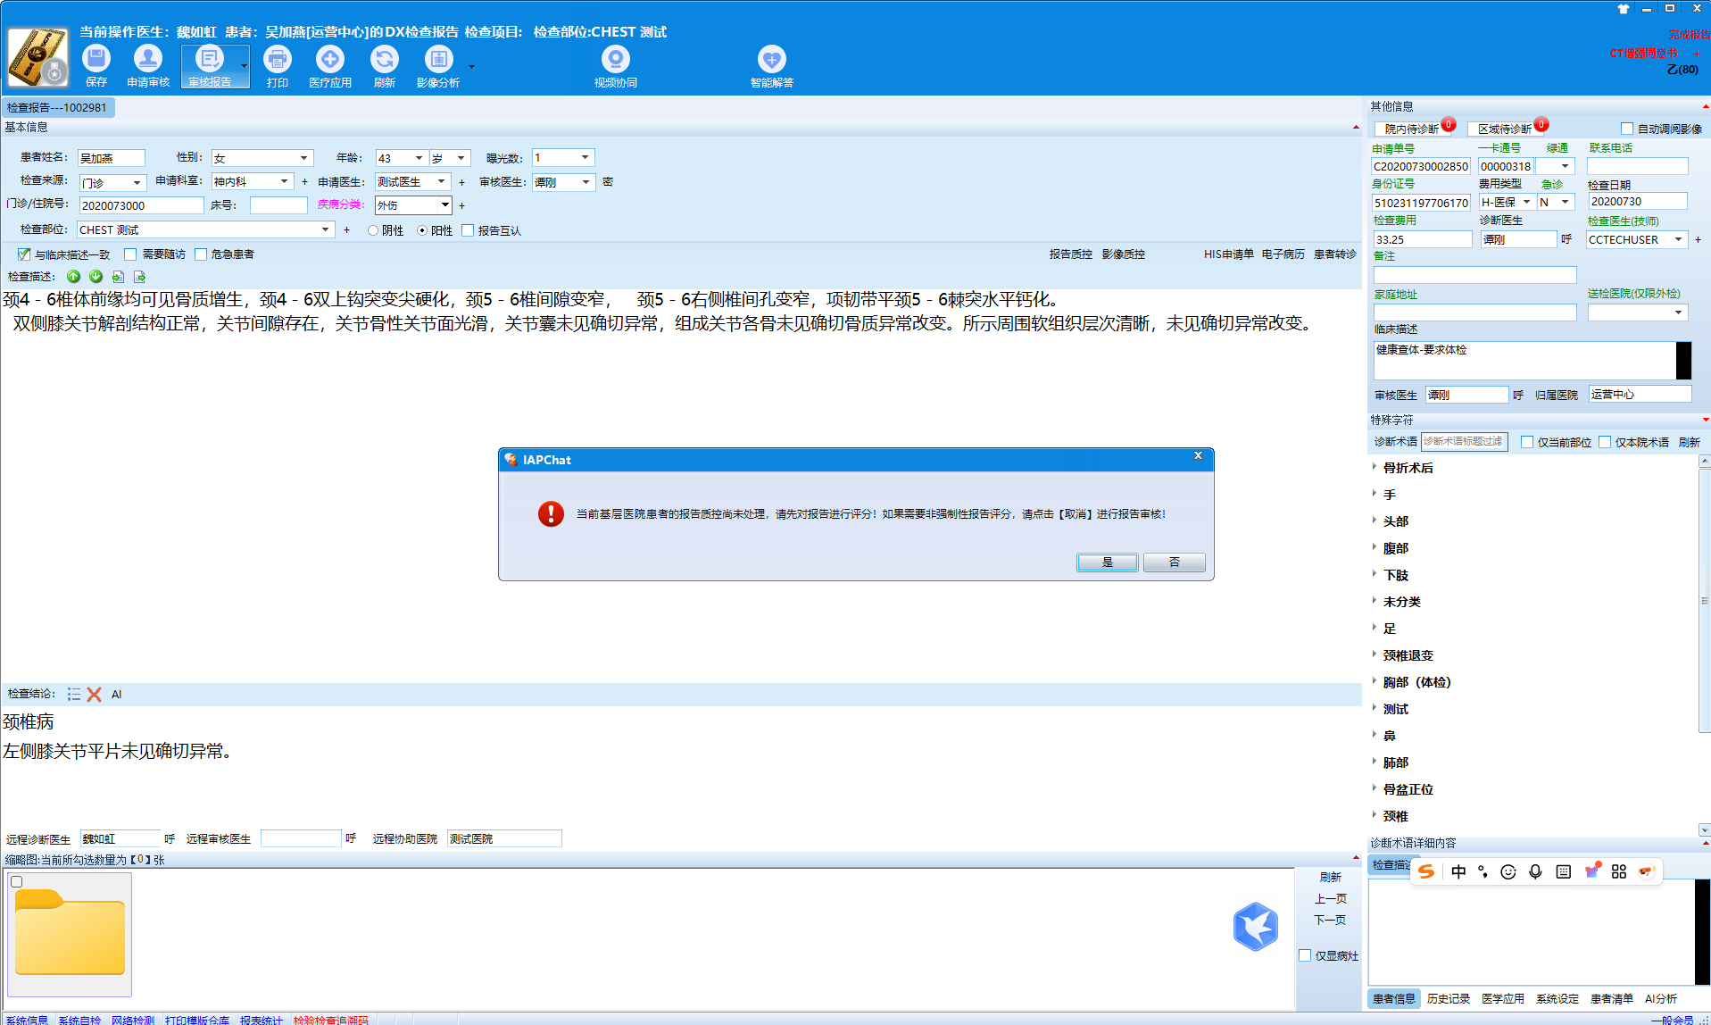Check the 需要随访 checkbox
This screenshot has width=1711, height=1025.
131,254
